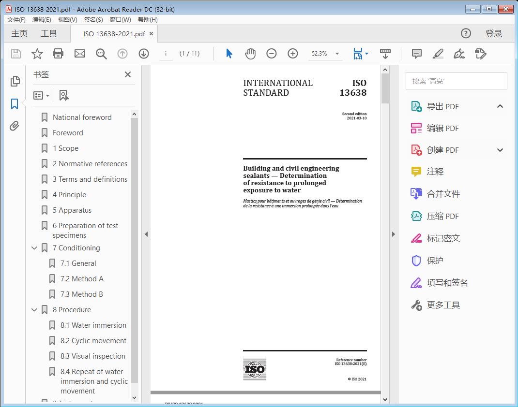Collapse the right tools pane arrow
The image size is (518, 407).
click(393, 234)
